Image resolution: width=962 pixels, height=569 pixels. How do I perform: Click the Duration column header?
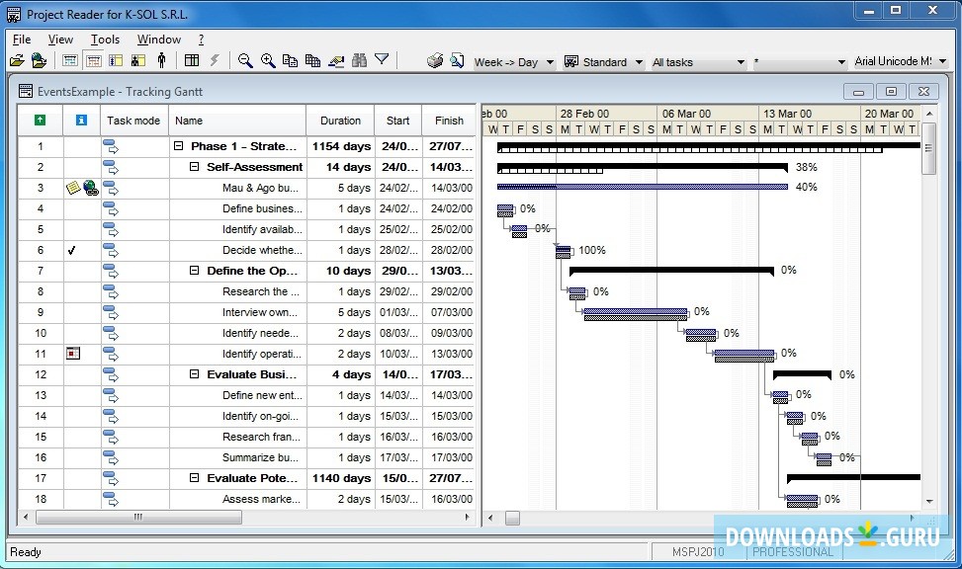tap(340, 120)
